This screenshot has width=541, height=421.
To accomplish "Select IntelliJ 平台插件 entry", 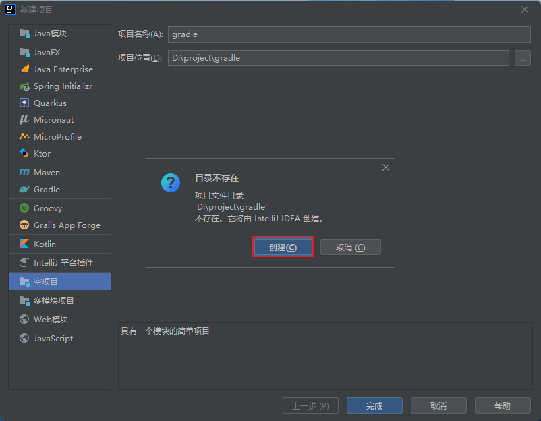I will tap(59, 262).
